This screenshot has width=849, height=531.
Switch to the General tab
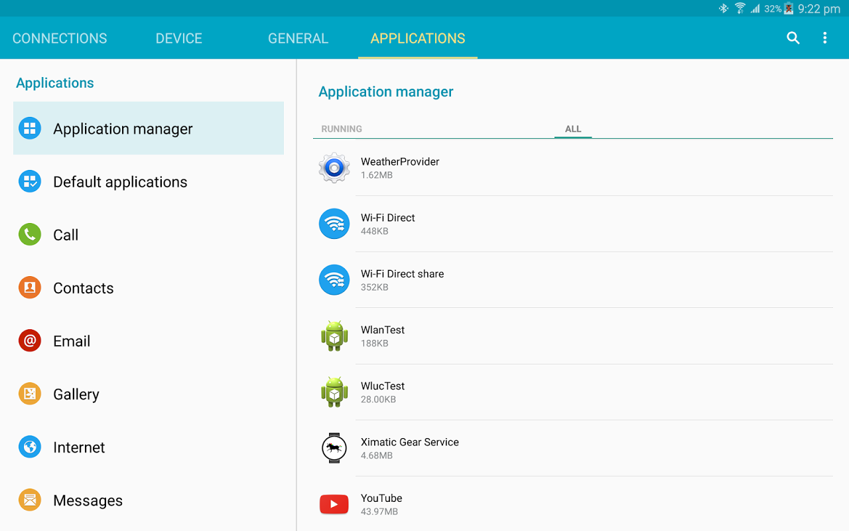(x=298, y=38)
